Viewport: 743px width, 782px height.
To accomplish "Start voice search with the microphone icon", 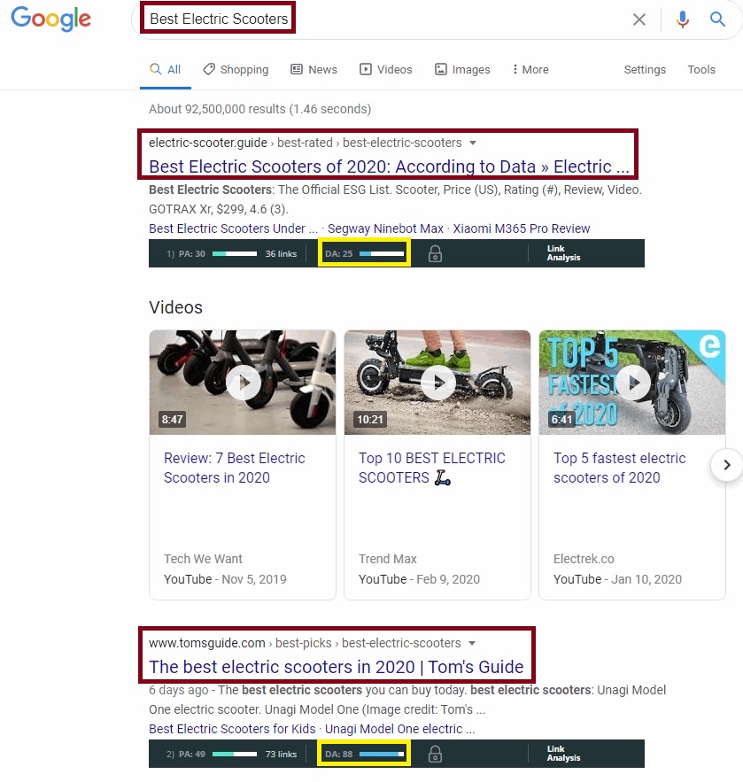I will pyautogui.click(x=683, y=19).
